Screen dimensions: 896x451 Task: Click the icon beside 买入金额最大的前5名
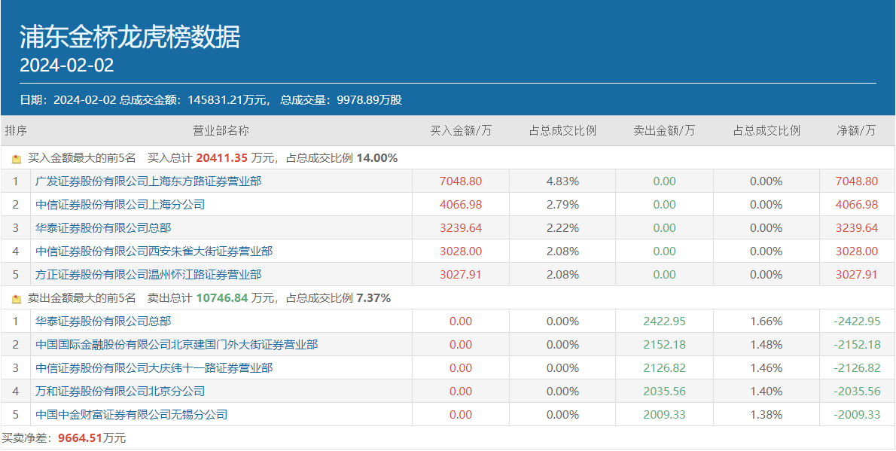click(17, 159)
